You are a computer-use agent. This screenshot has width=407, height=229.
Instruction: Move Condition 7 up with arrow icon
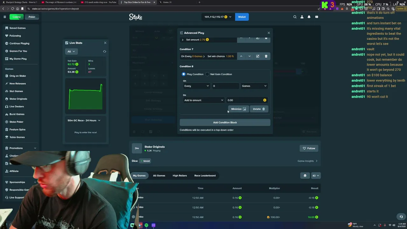point(241,56)
